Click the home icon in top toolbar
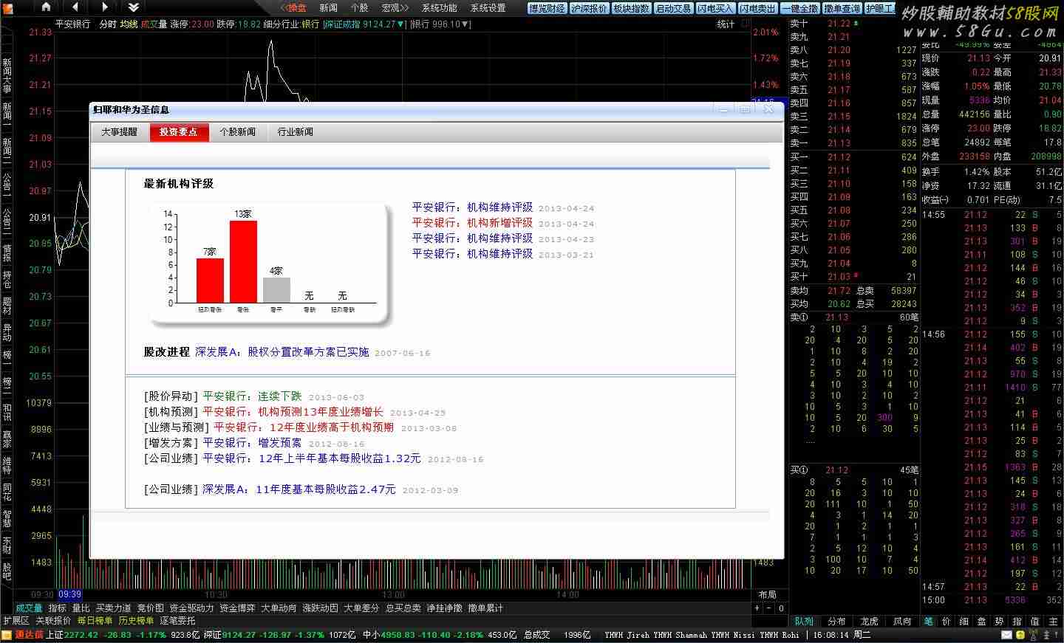Image resolution: width=1064 pixels, height=643 pixels. coord(46,7)
